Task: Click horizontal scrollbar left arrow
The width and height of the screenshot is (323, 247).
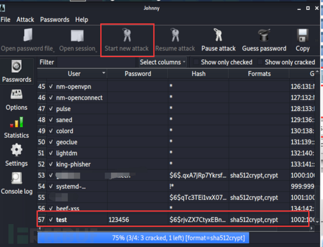Action: pos(39,228)
